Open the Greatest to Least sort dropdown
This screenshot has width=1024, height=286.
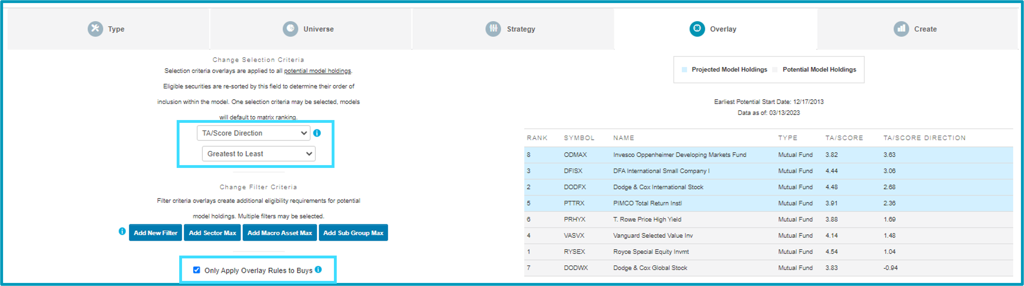tap(259, 154)
